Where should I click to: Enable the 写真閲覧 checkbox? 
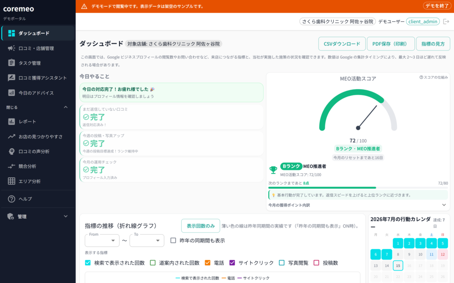(x=282, y=263)
